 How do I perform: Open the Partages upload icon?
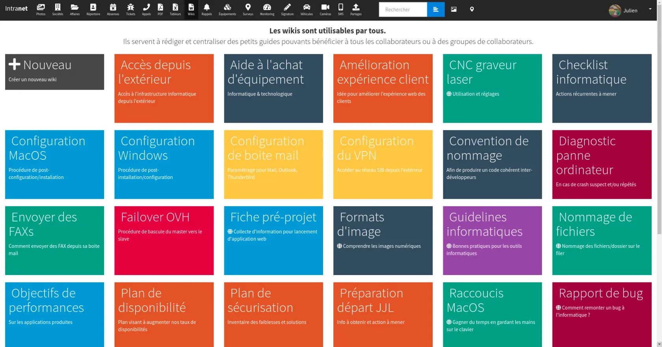(356, 9)
